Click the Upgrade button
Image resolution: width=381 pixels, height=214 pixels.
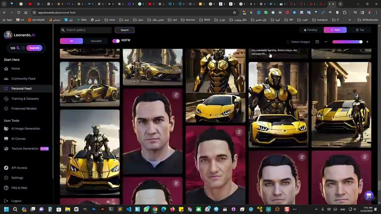point(34,48)
